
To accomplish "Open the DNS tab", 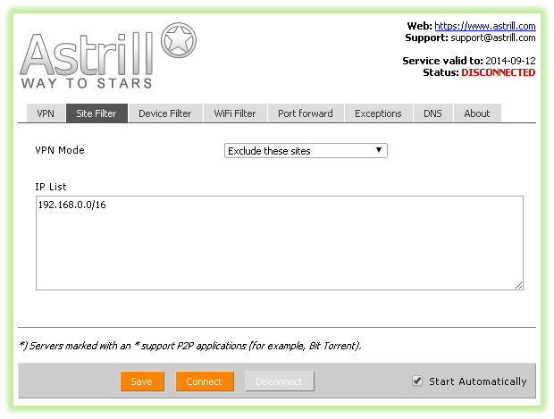I will [432, 113].
